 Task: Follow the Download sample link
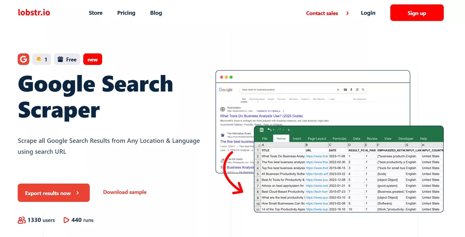click(x=125, y=192)
